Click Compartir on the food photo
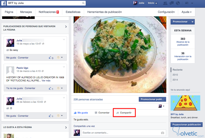 click(124, 113)
